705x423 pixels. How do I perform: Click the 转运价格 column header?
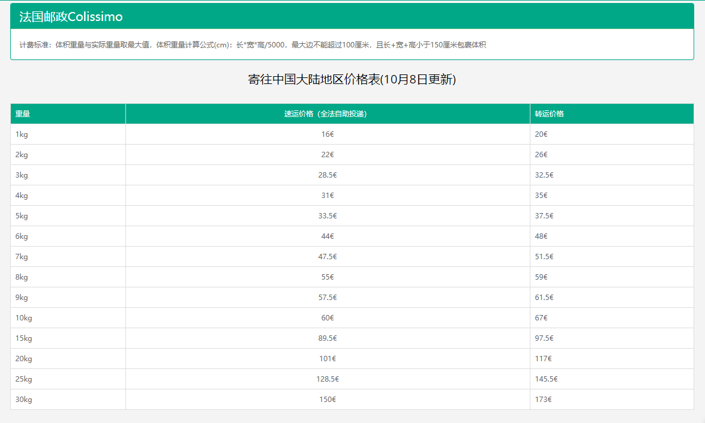612,114
